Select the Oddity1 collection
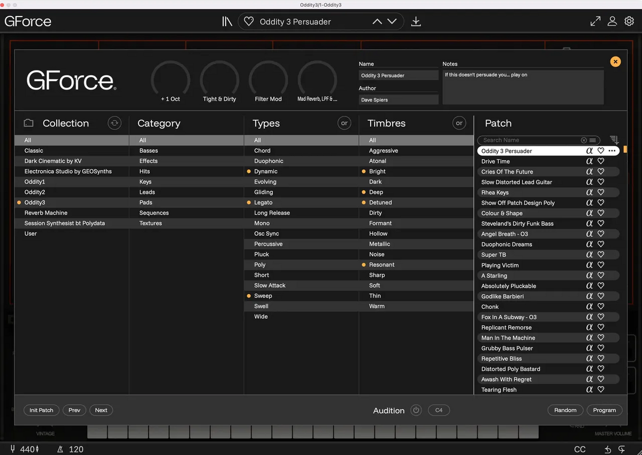642x455 pixels. click(x=72, y=182)
